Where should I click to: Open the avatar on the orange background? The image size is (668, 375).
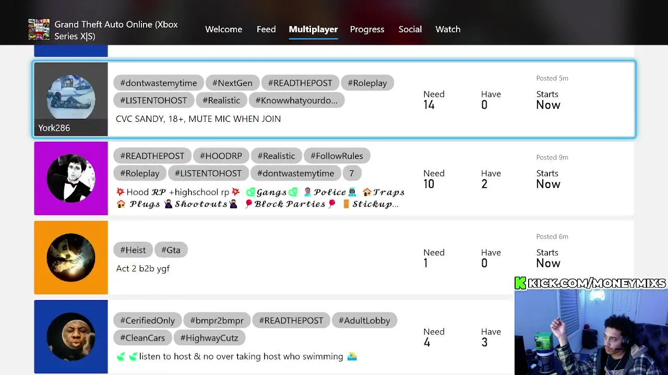[71, 257]
